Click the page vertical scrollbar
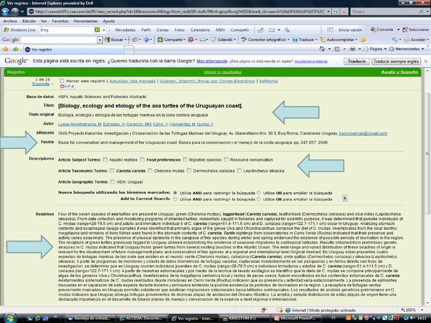 [x=428, y=153]
